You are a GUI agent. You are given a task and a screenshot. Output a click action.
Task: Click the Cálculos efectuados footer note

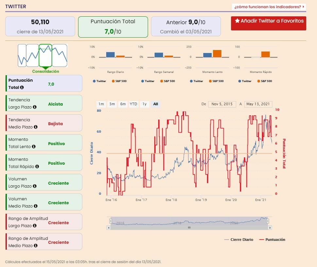tap(83, 262)
